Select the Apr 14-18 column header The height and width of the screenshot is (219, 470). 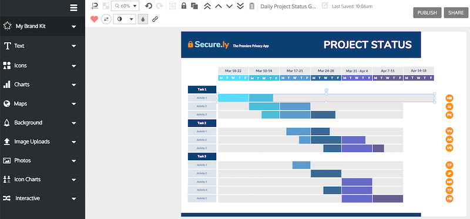[419, 70]
